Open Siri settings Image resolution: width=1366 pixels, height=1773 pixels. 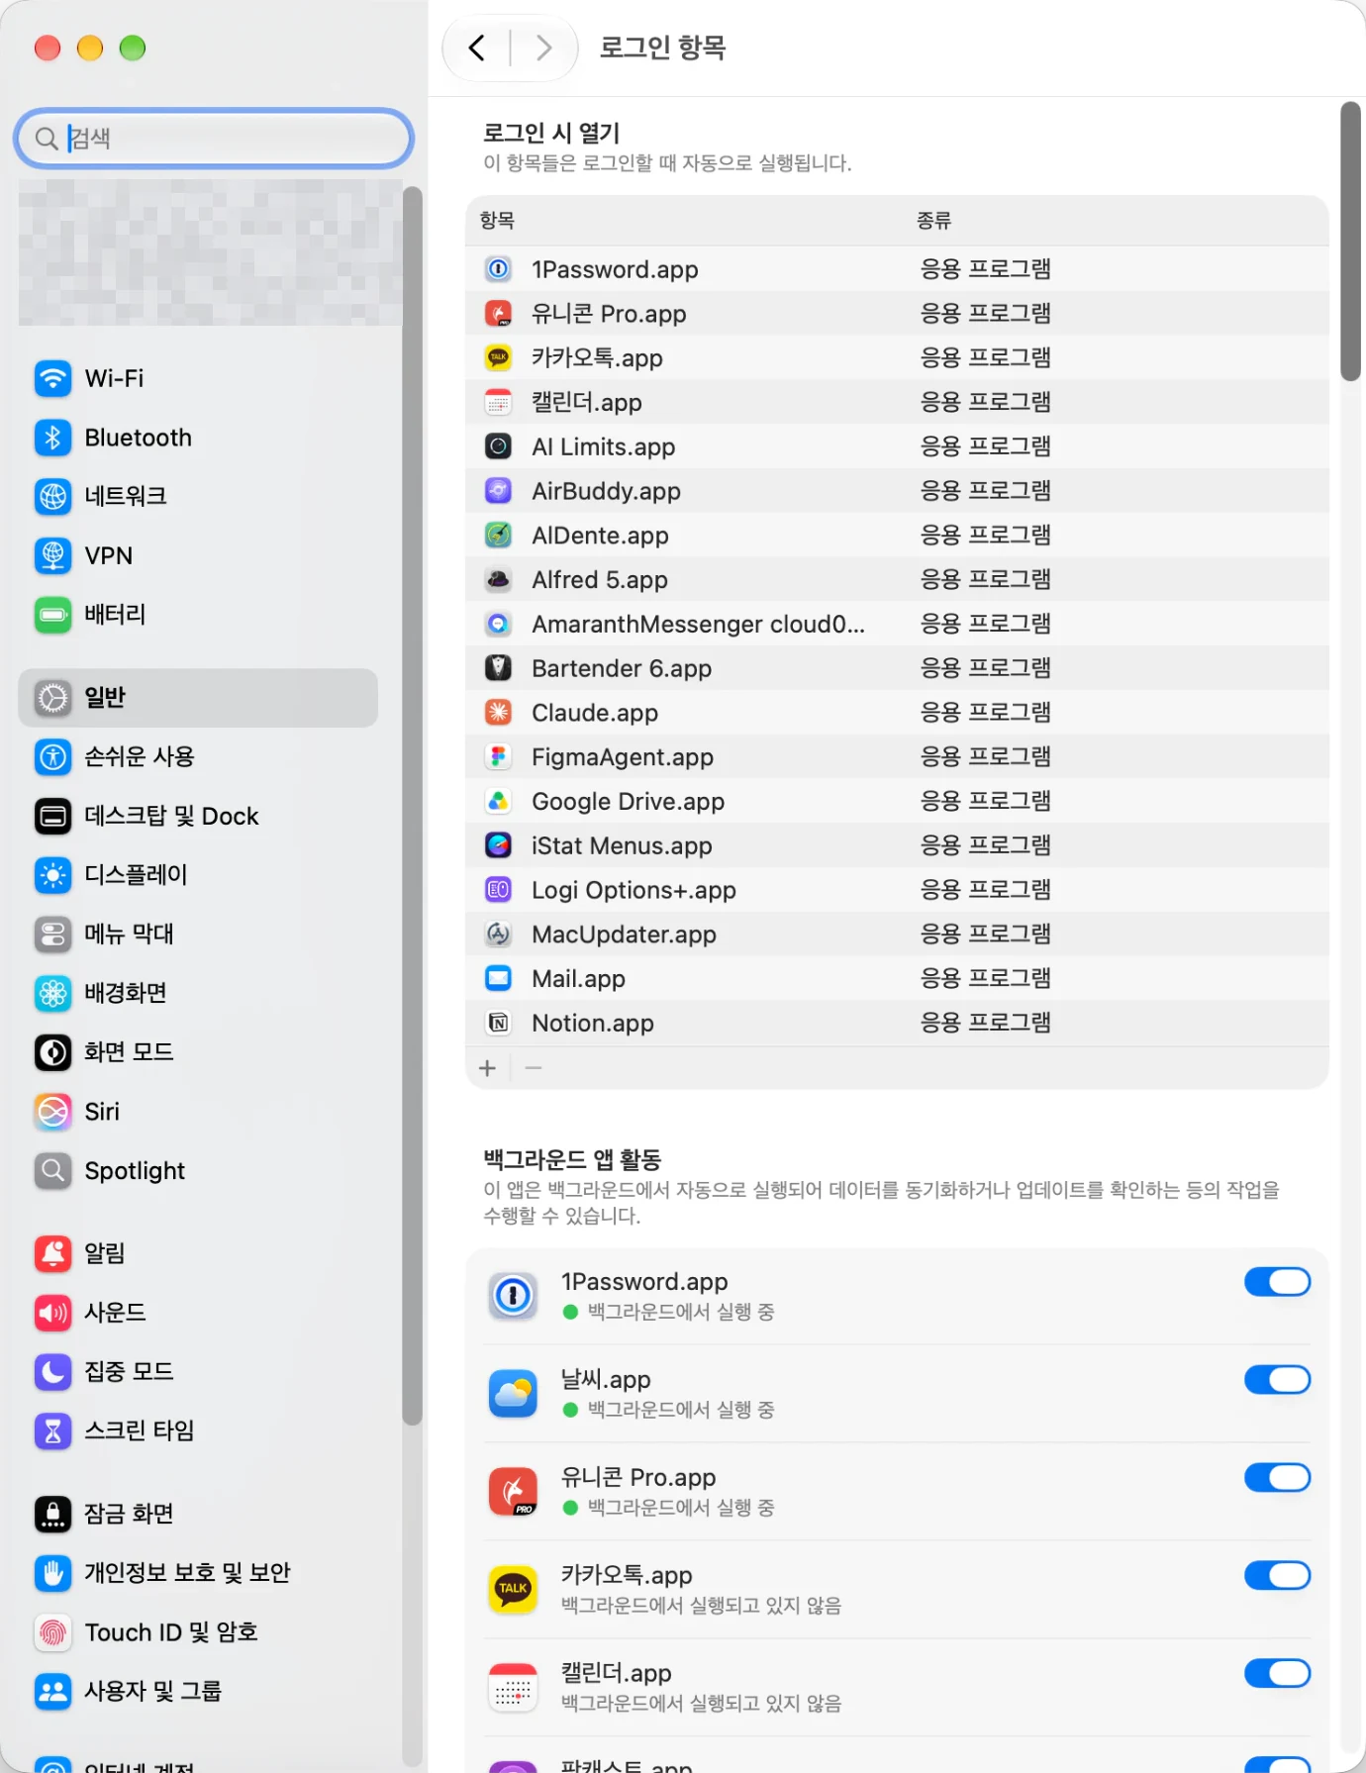(x=198, y=1112)
